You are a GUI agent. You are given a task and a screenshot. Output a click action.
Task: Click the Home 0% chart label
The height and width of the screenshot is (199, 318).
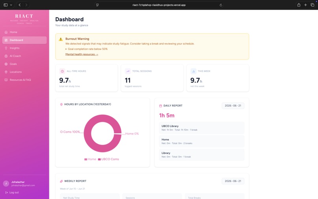[132, 133]
